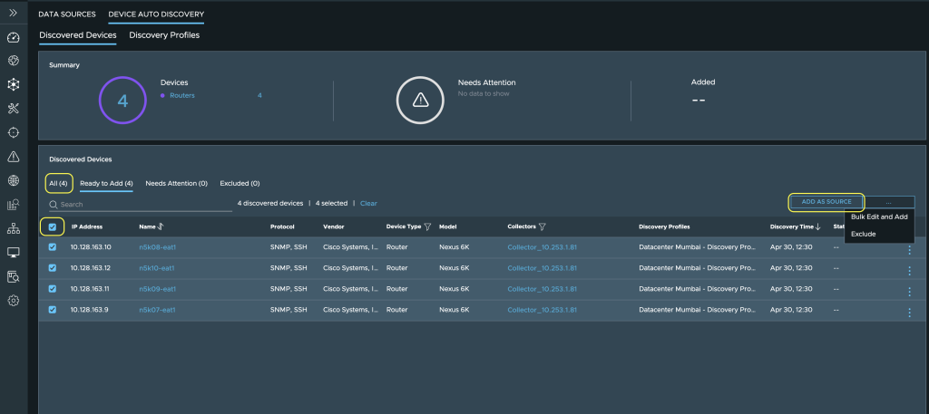
Task: Click the globe icon in sidebar
Action: (x=13, y=180)
